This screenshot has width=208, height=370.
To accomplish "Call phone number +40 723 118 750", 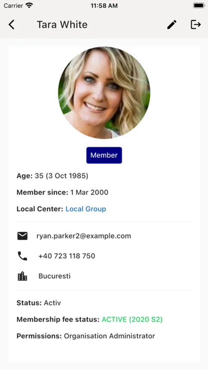I will point(66,256).
